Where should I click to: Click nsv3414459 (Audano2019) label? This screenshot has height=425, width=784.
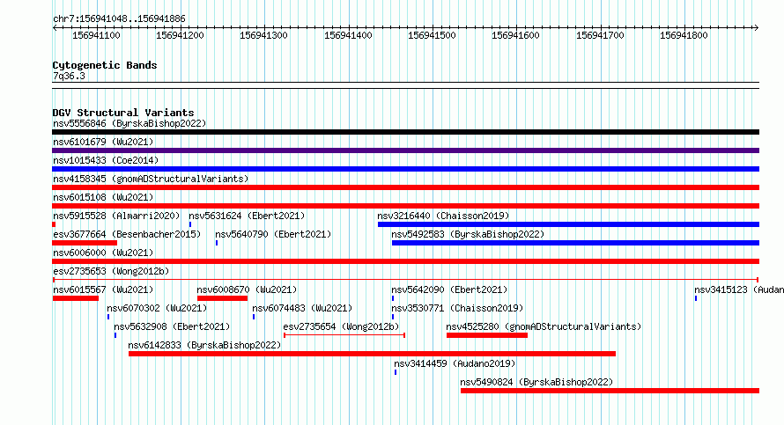click(x=455, y=363)
